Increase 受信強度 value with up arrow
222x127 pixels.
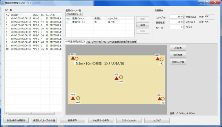(x=184, y=21)
